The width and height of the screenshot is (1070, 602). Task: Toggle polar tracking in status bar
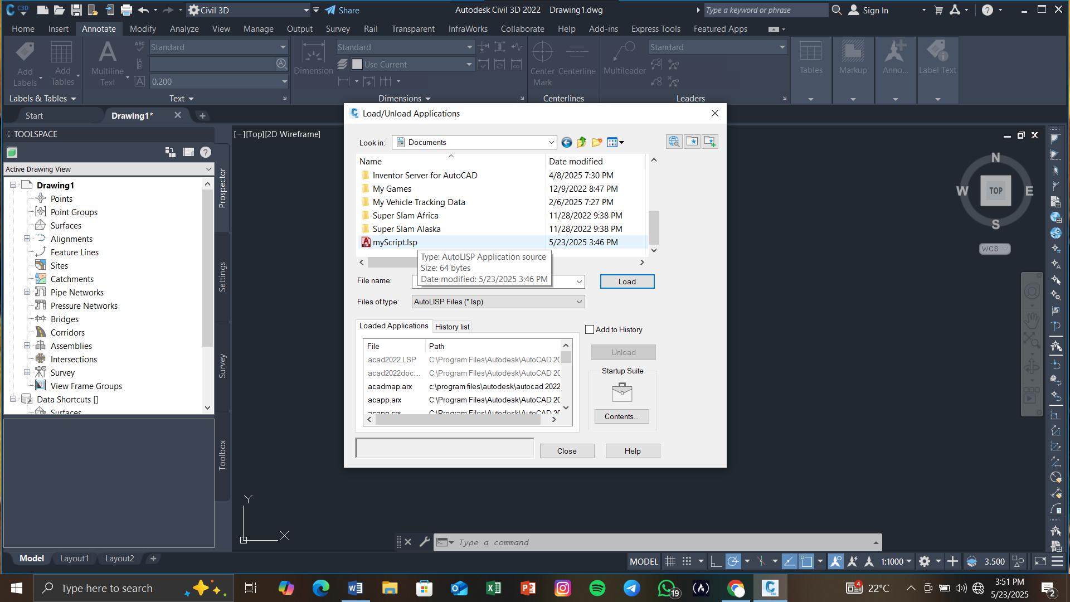tap(733, 561)
